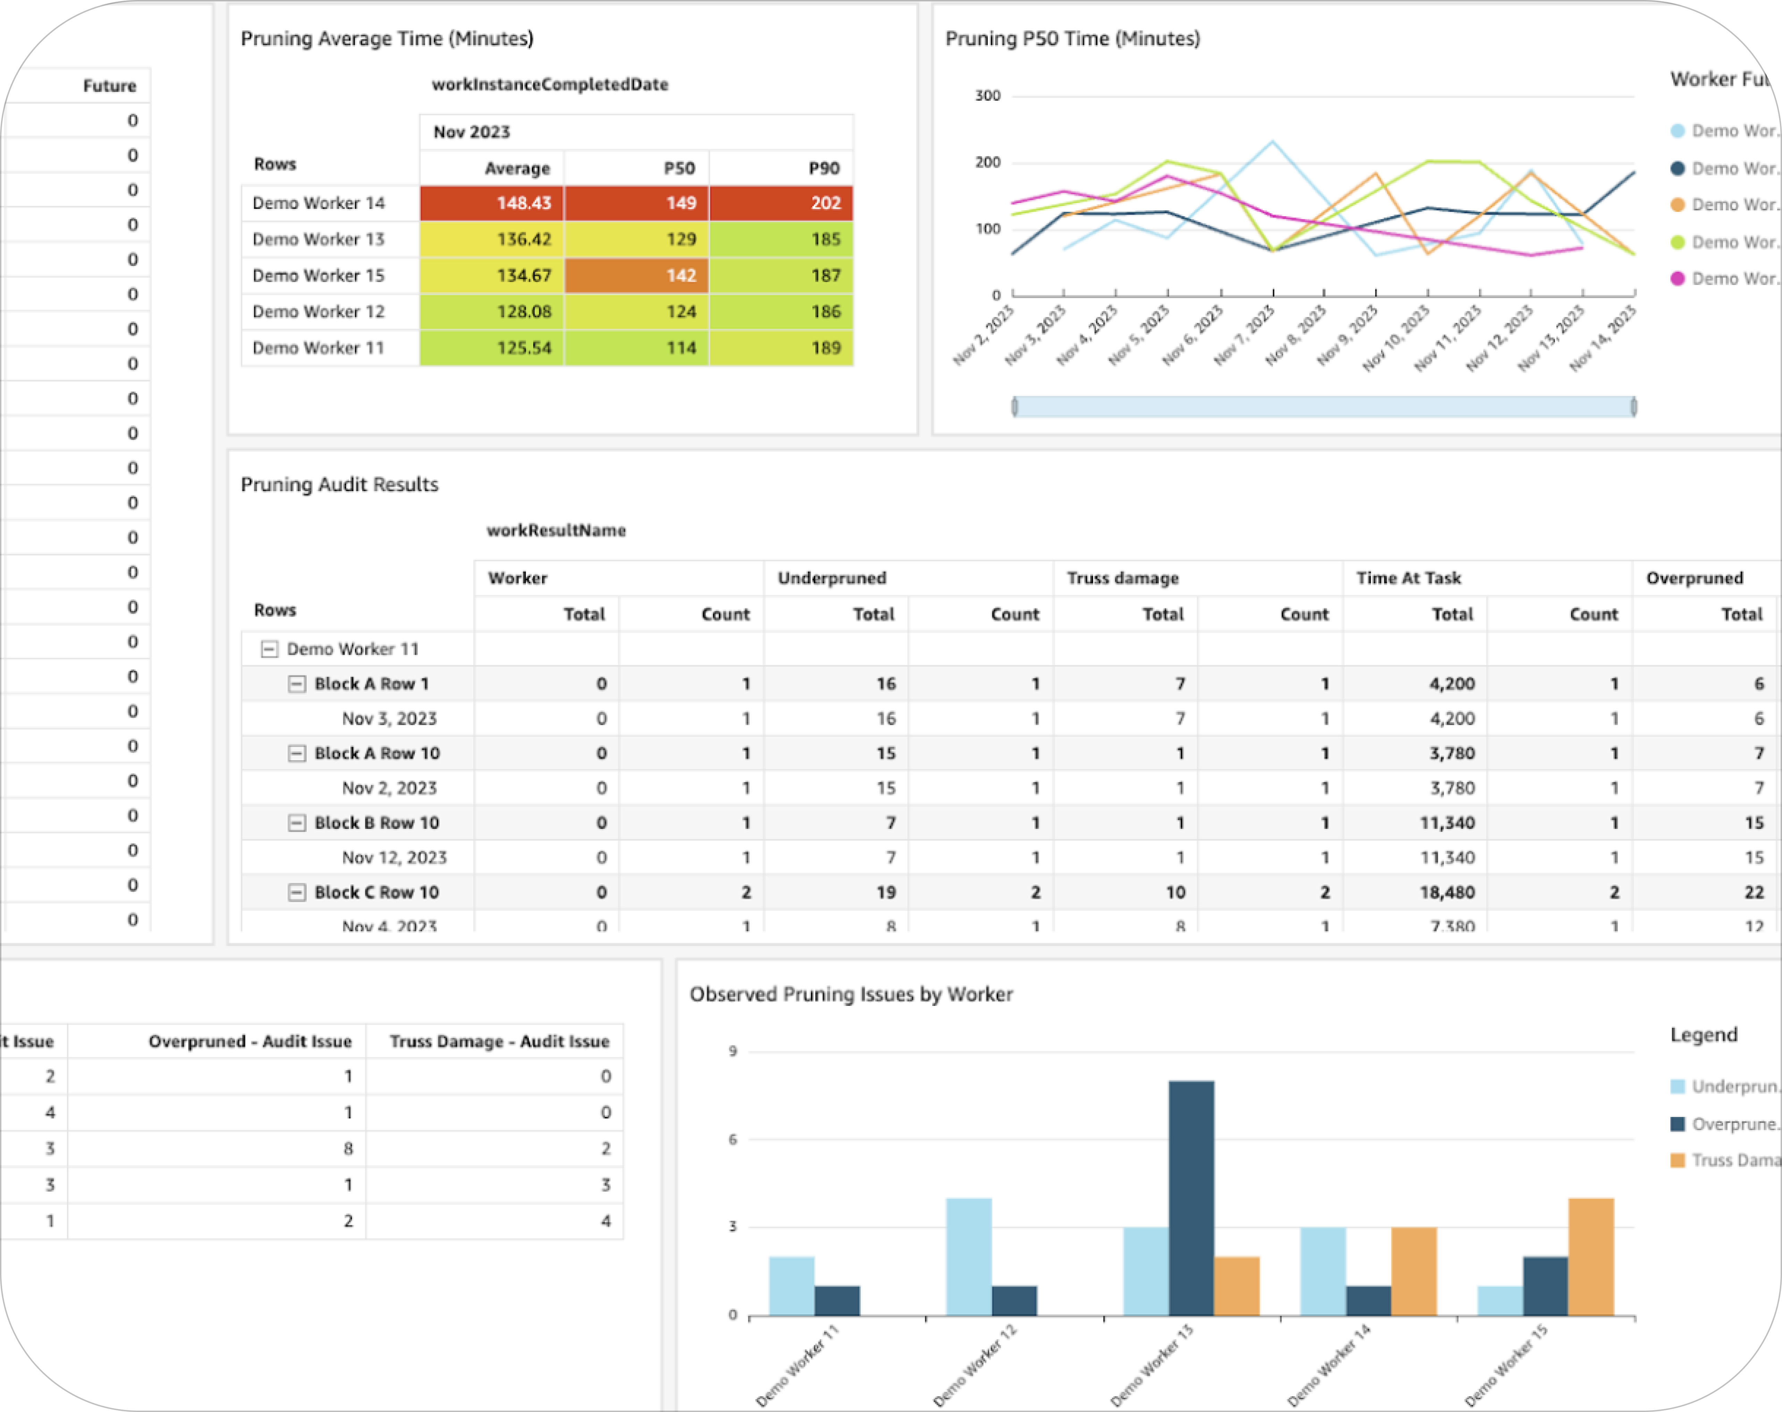Image resolution: width=1782 pixels, height=1412 pixels.
Task: Collapse the Block C Row 10 group
Action: (297, 892)
